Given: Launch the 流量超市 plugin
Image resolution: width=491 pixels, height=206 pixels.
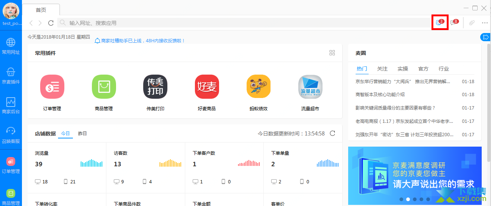Looking at the screenshot, I should [310, 93].
